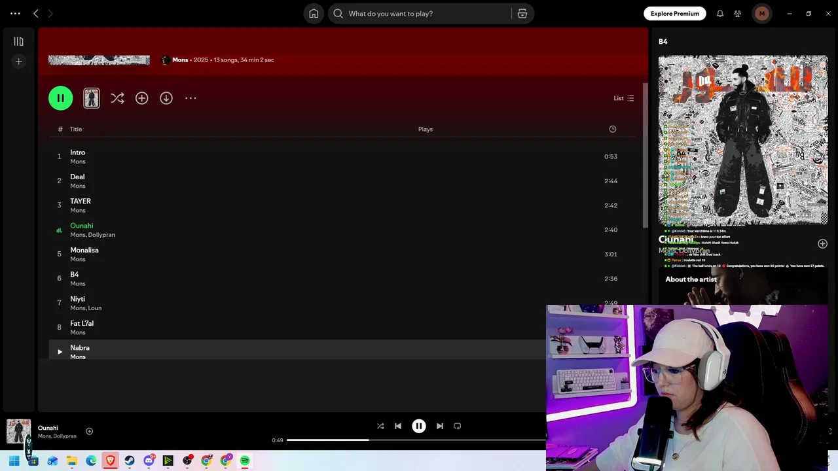Pause the song in player bar
The width and height of the screenshot is (838, 471).
click(419, 426)
